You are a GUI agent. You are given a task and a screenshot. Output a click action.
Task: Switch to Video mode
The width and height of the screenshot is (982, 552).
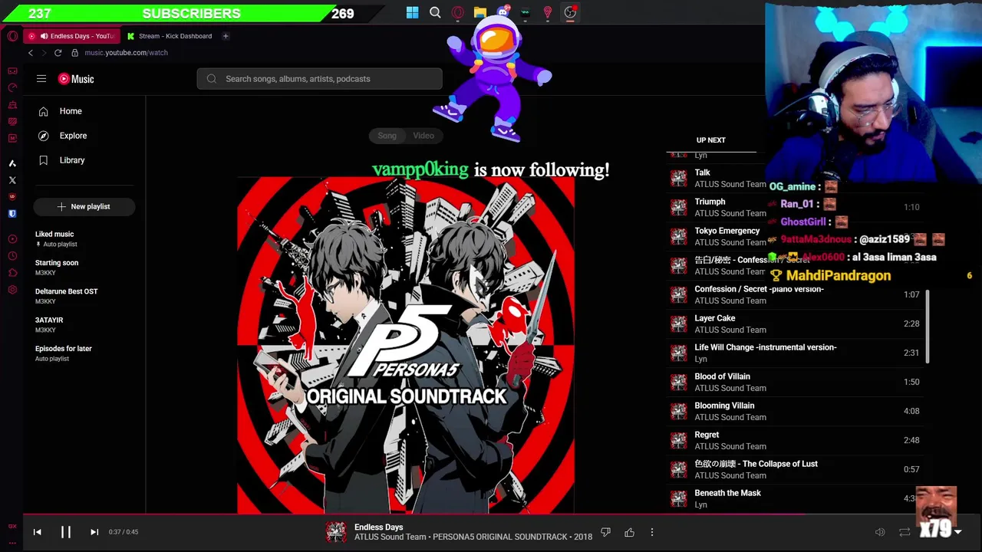pyautogui.click(x=423, y=136)
